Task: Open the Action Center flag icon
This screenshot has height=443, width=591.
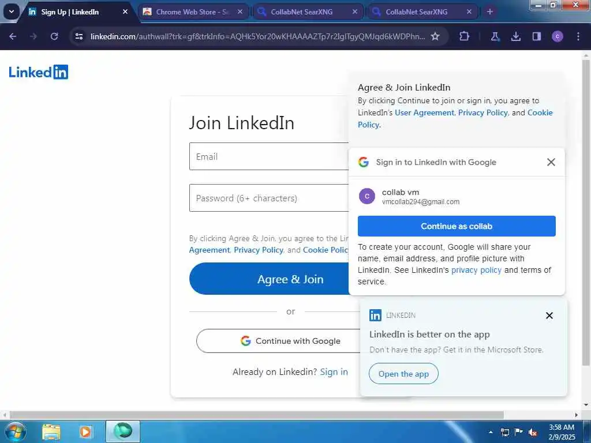Action: point(519,432)
